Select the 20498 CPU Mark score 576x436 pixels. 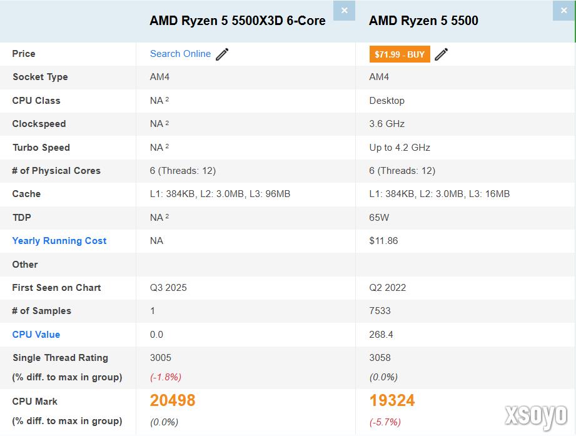(173, 400)
